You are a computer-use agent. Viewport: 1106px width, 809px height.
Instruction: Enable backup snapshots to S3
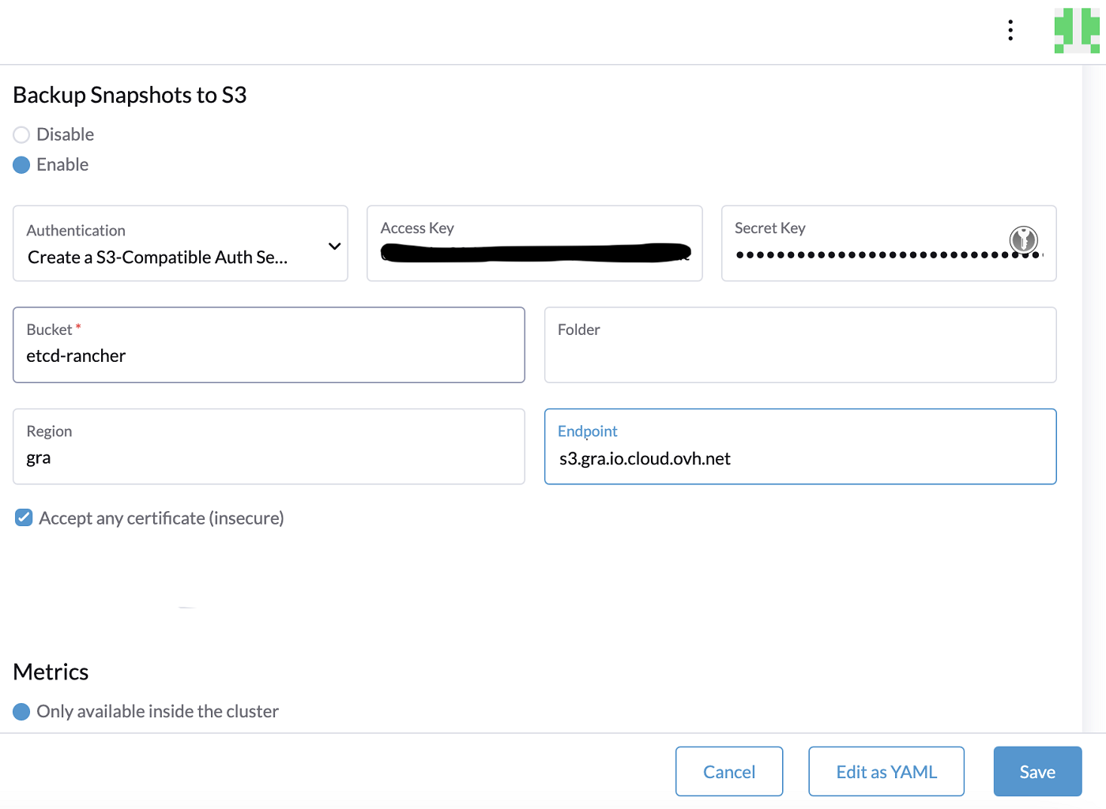(21, 164)
